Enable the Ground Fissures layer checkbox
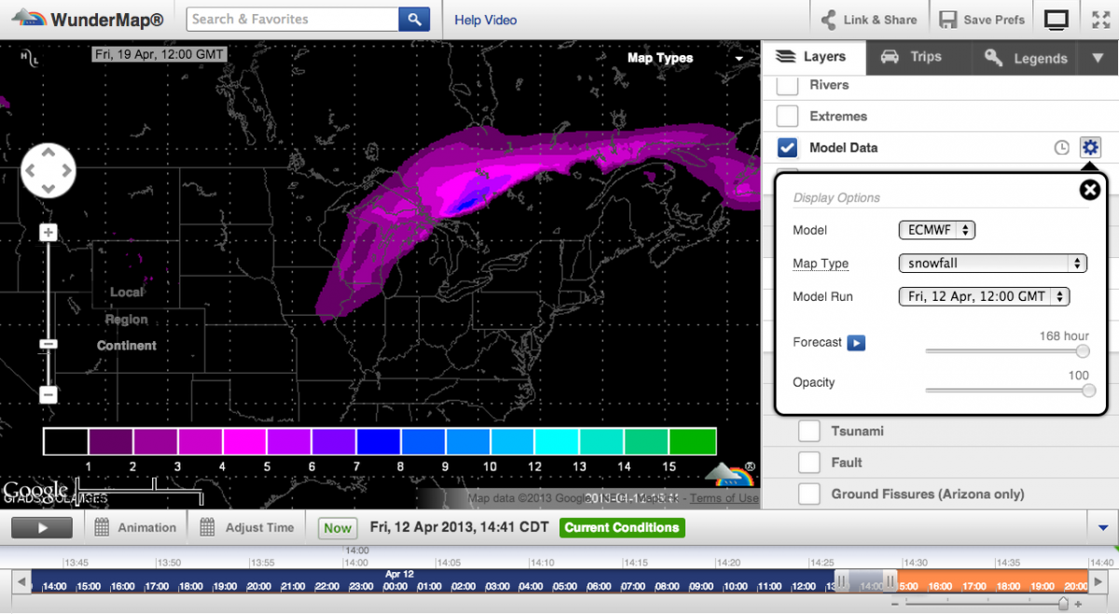 (x=809, y=494)
